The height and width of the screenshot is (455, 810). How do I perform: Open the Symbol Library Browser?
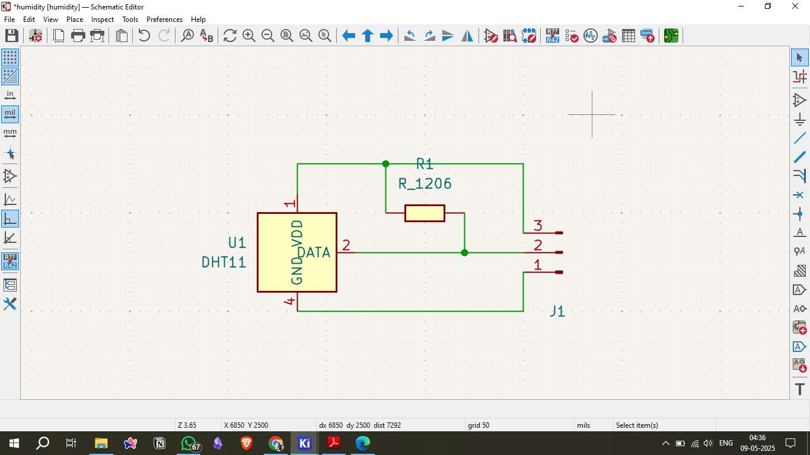point(510,36)
